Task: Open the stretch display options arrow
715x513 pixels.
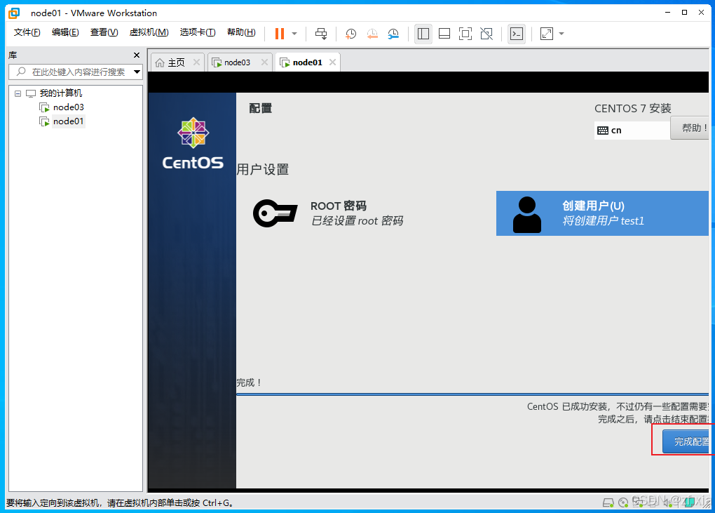Action: (561, 33)
